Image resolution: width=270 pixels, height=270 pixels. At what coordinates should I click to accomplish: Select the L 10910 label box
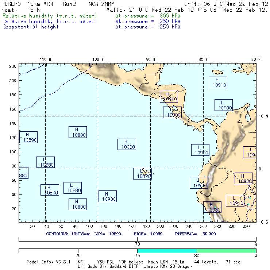coord(235,201)
